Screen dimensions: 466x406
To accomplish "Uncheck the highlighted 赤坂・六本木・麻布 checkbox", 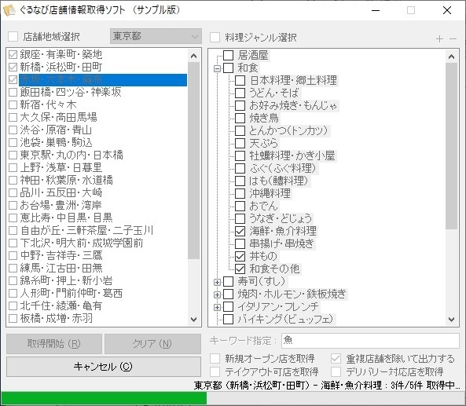I will 13,79.
